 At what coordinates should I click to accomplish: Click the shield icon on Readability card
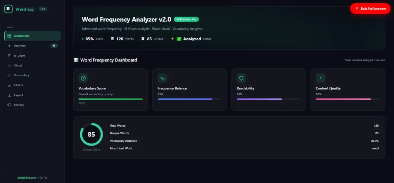[241, 78]
